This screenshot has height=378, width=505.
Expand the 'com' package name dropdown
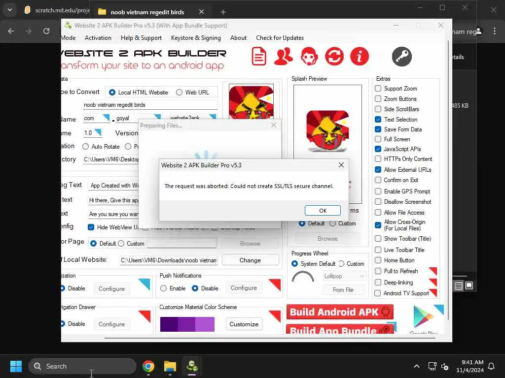tap(106, 118)
